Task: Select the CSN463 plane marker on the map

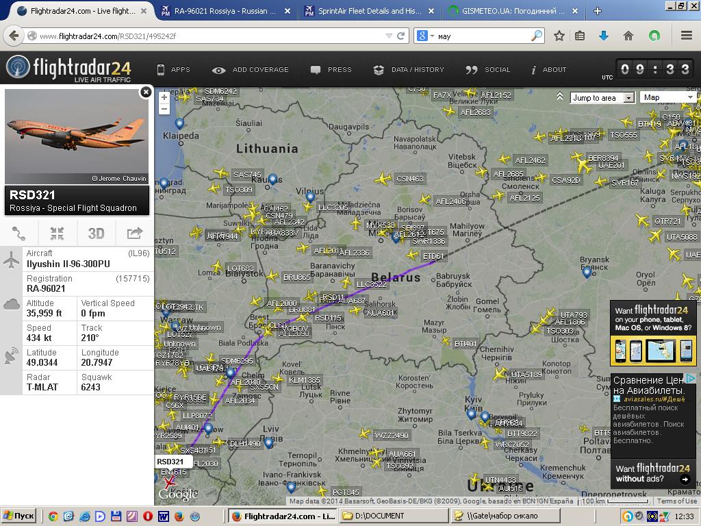Action: pos(383,179)
